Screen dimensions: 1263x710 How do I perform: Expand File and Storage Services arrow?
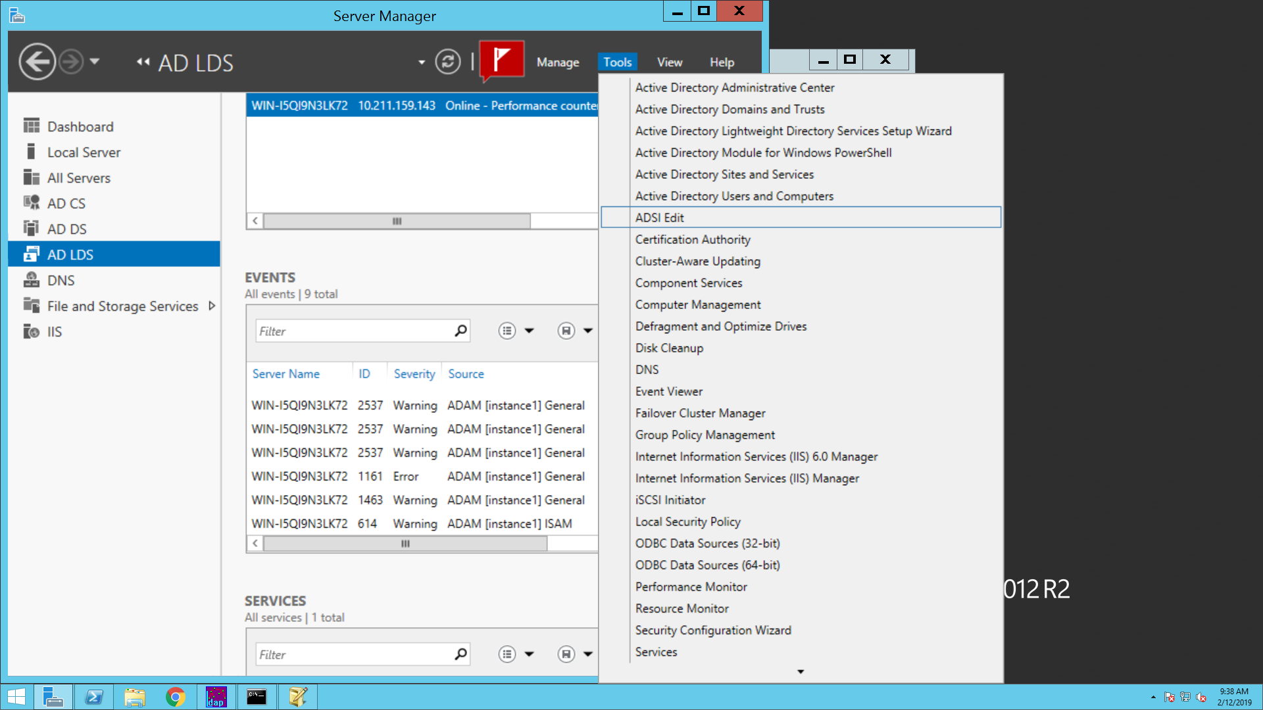tap(212, 306)
